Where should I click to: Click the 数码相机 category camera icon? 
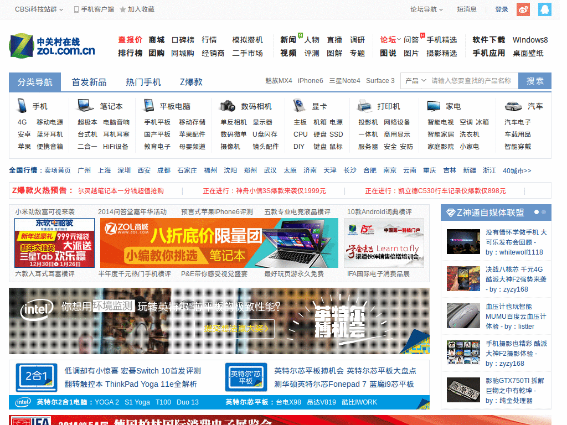tap(228, 106)
